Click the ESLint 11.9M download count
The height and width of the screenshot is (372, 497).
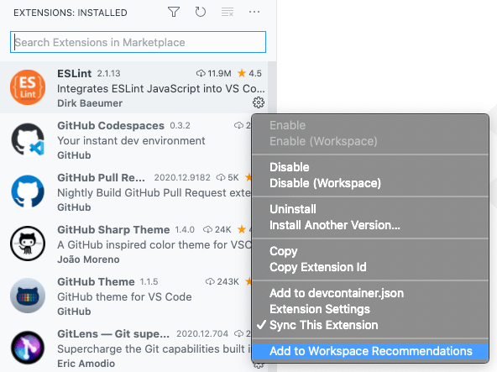click(x=219, y=74)
